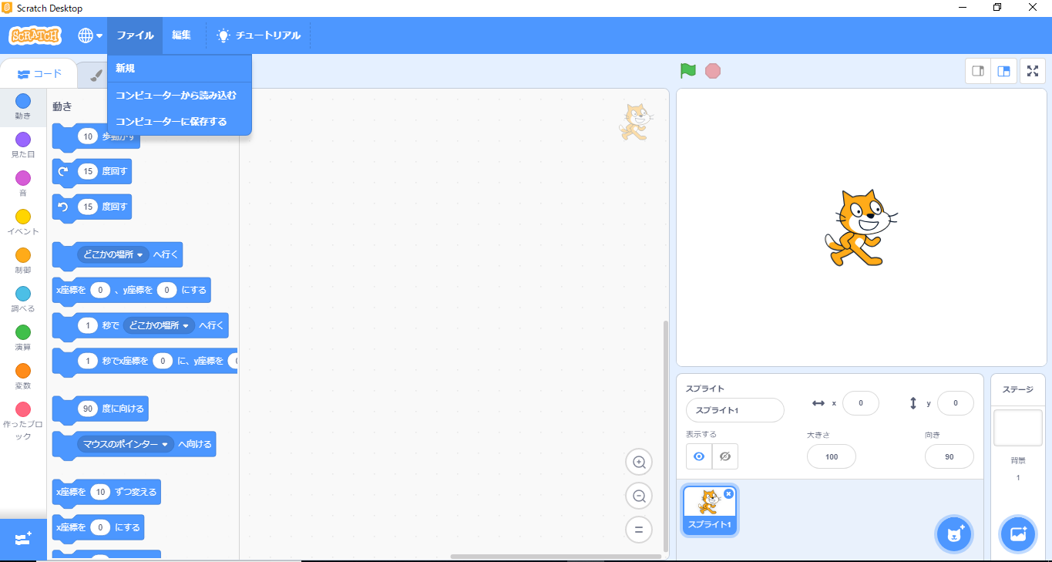Image resolution: width=1052 pixels, height=562 pixels.
Task: Expand the マウスのポインター dropdown
Action: tap(126, 444)
